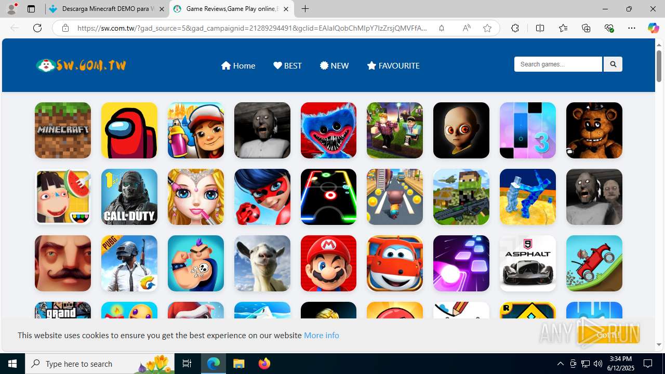Open the Minecraft game icon
The height and width of the screenshot is (374, 665).
[63, 130]
